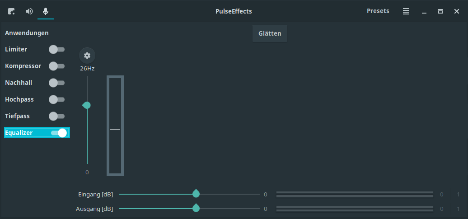Click the Ausgang [dB] slider handle
The width and height of the screenshot is (468, 219).
pos(196,208)
